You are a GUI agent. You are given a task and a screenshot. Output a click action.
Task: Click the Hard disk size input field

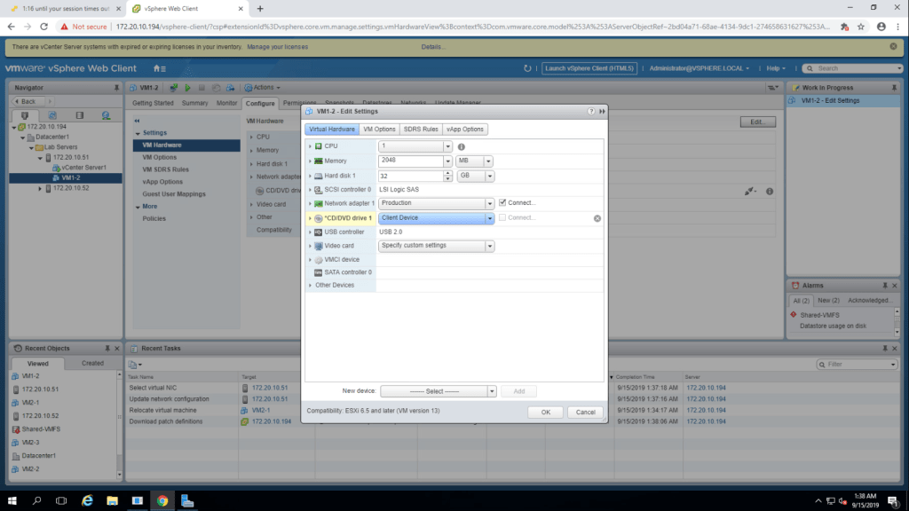(x=409, y=176)
